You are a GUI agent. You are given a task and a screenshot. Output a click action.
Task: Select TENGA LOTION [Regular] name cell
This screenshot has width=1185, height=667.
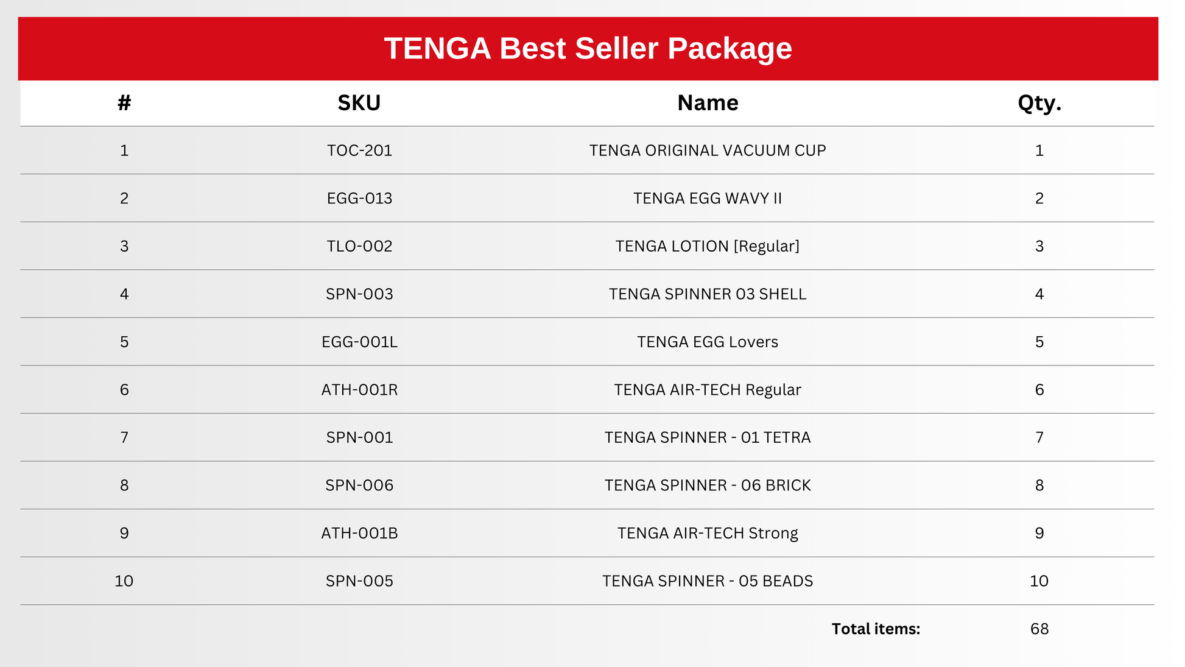(x=708, y=246)
